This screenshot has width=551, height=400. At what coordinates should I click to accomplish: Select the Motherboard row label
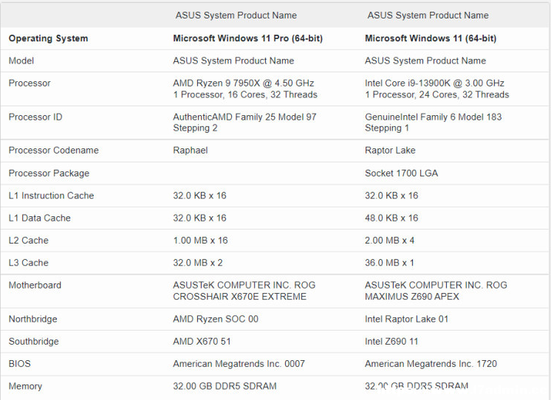[x=35, y=285]
